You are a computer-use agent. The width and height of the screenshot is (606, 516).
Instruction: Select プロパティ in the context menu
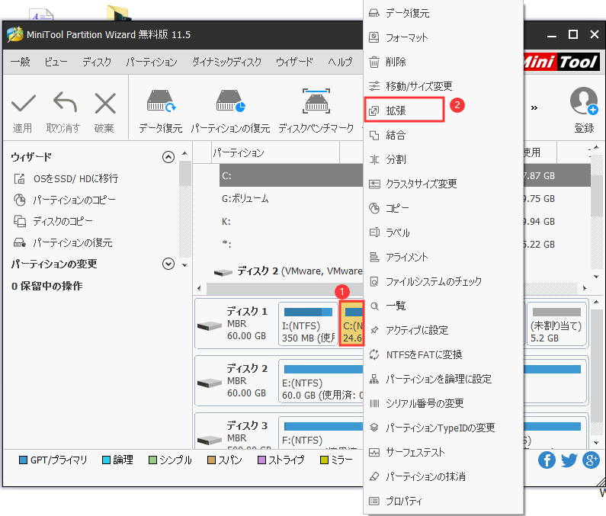[444, 501]
